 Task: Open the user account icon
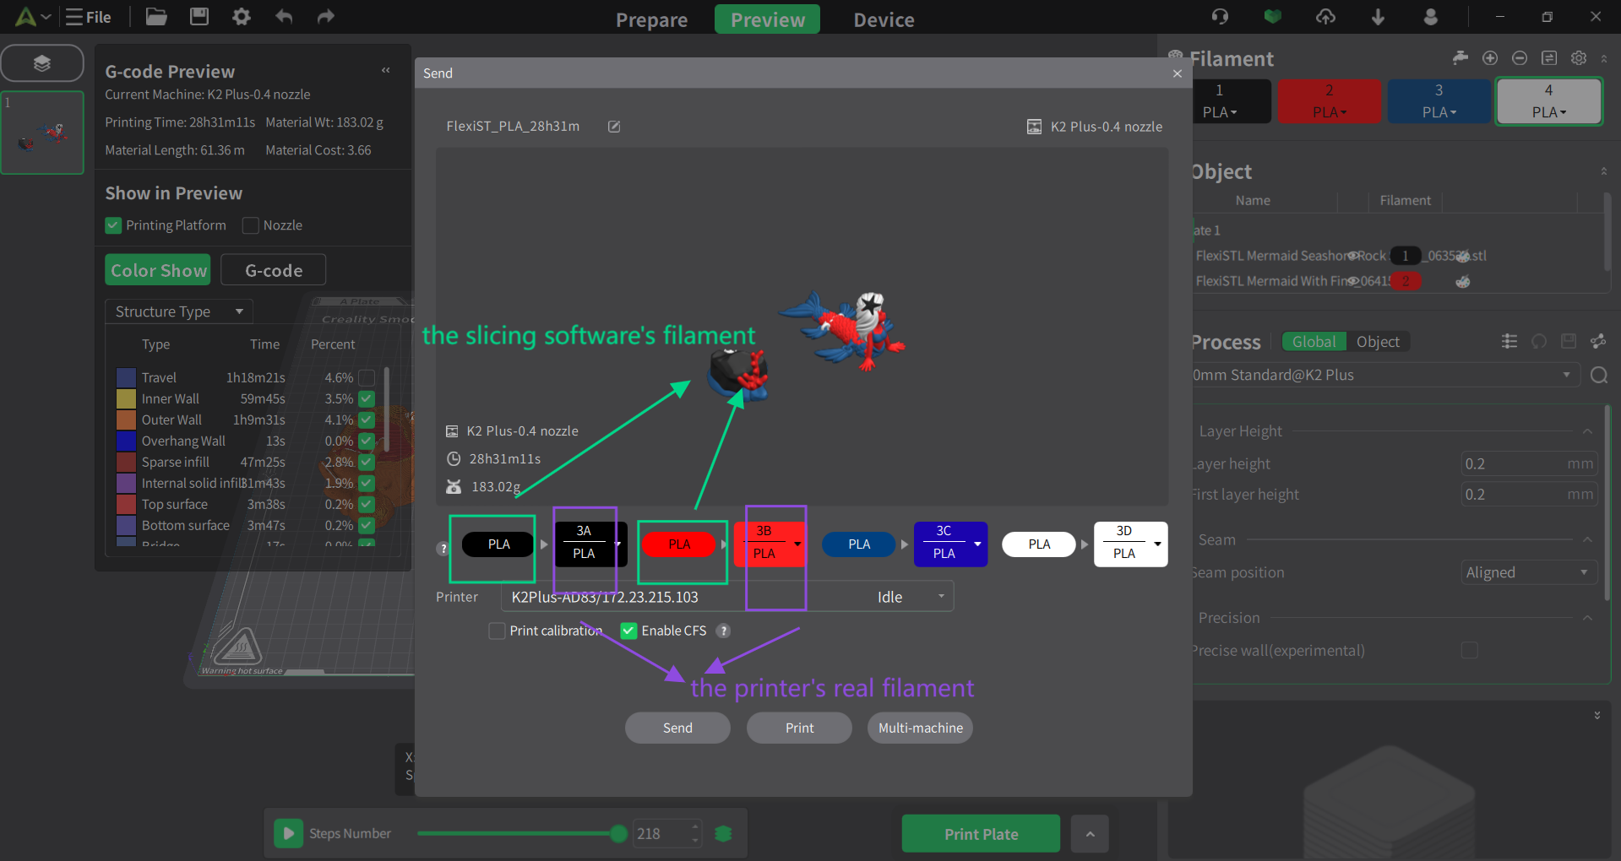[1430, 17]
